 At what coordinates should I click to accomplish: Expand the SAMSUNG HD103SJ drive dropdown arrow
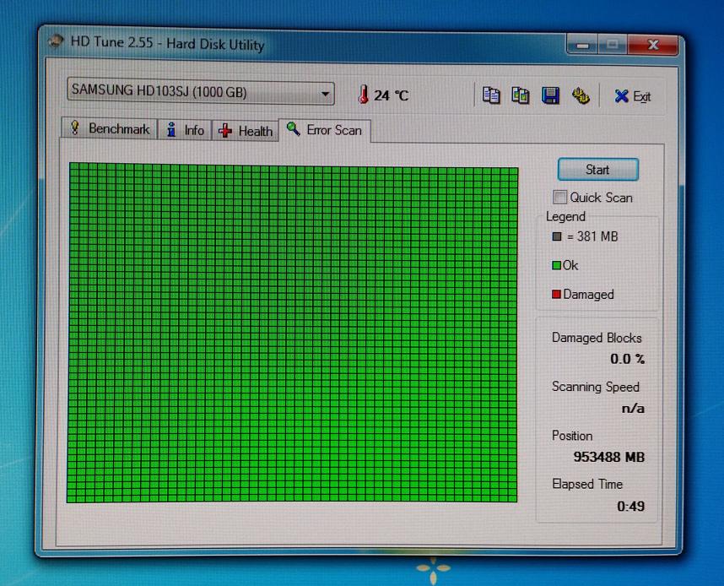pos(325,94)
